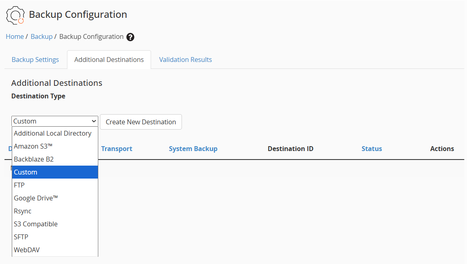Screen dimensions: 467x264
Task: Choose Rsync from the destination options
Action: 23,211
